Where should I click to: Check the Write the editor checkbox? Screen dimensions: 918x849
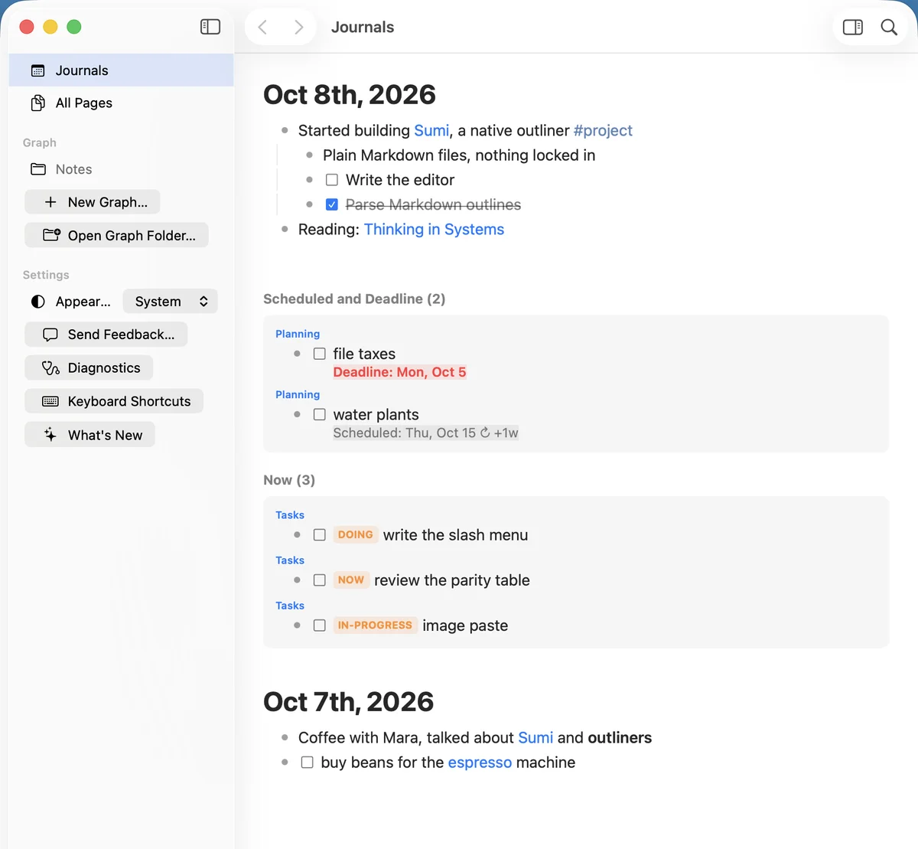332,180
